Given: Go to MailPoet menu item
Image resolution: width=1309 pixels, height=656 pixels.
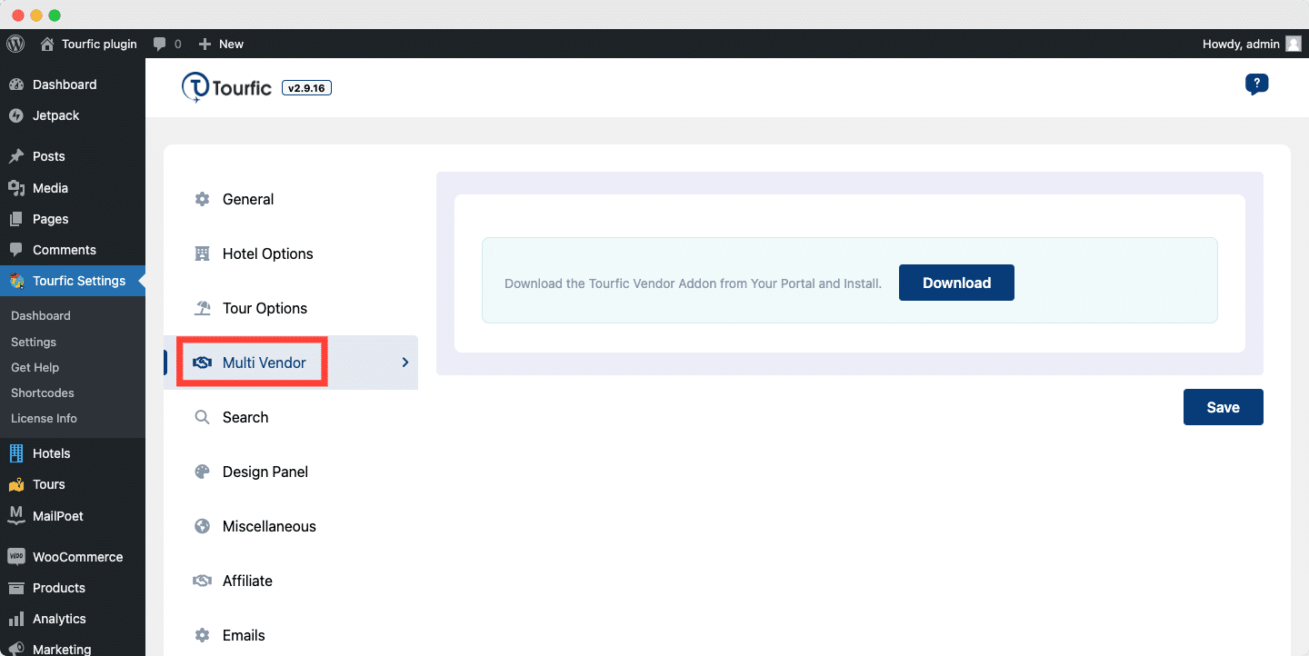Looking at the screenshot, I should [73, 515].
